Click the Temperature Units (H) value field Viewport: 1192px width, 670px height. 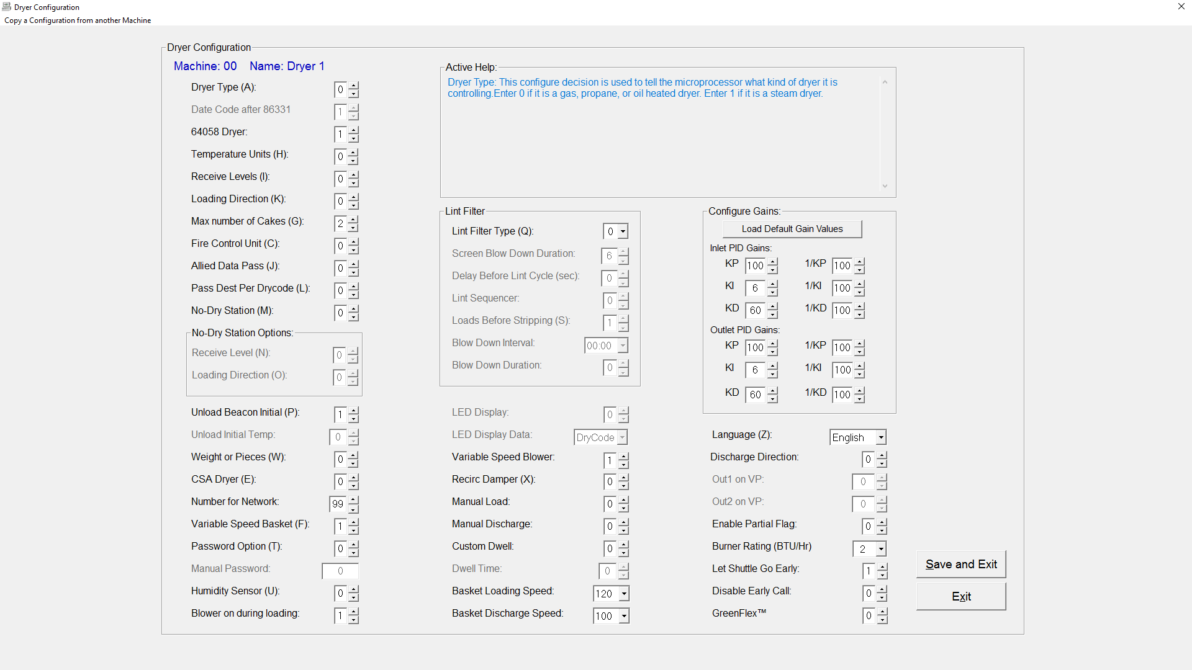pyautogui.click(x=340, y=156)
